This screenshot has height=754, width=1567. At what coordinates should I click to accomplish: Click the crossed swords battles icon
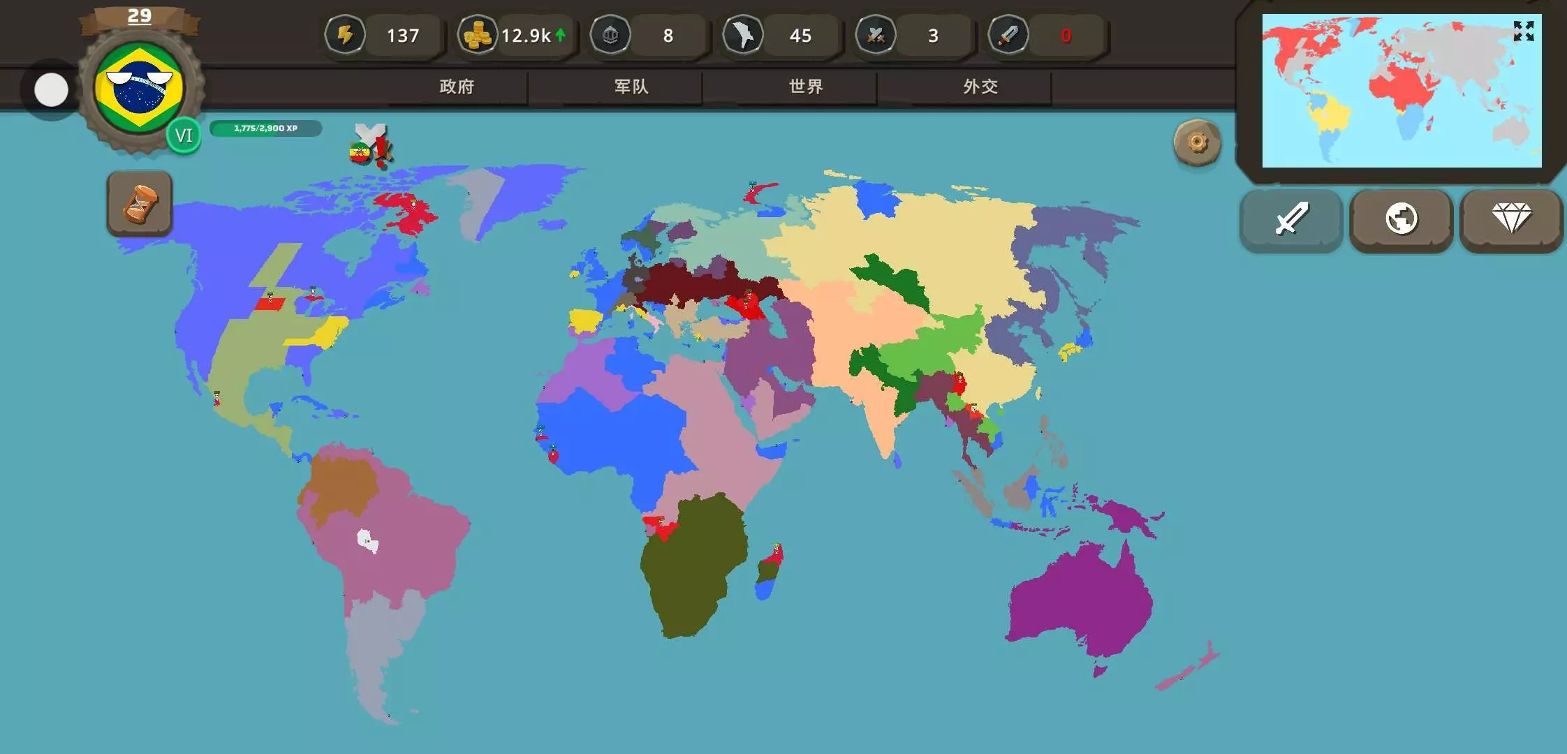876,35
